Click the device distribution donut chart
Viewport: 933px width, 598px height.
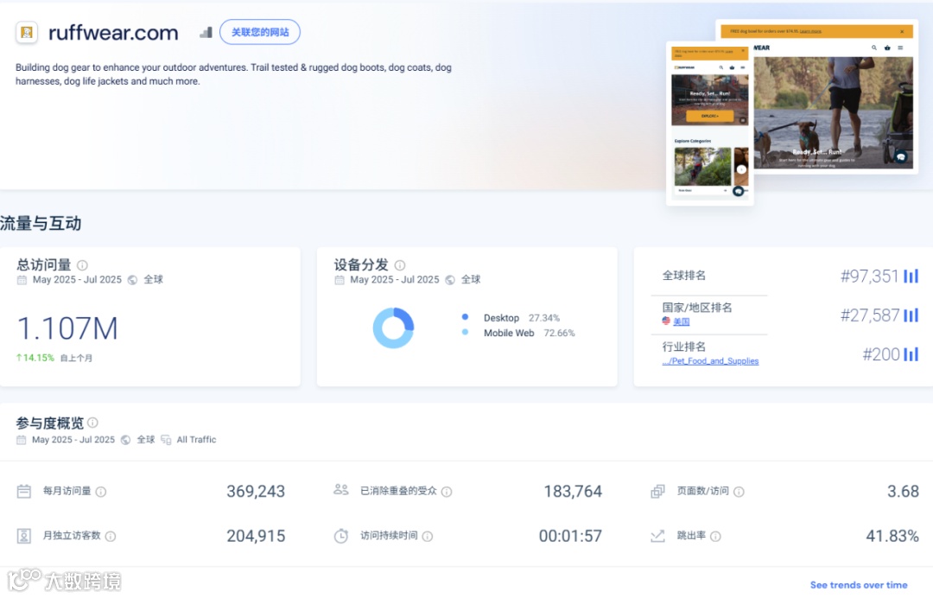pyautogui.click(x=393, y=328)
